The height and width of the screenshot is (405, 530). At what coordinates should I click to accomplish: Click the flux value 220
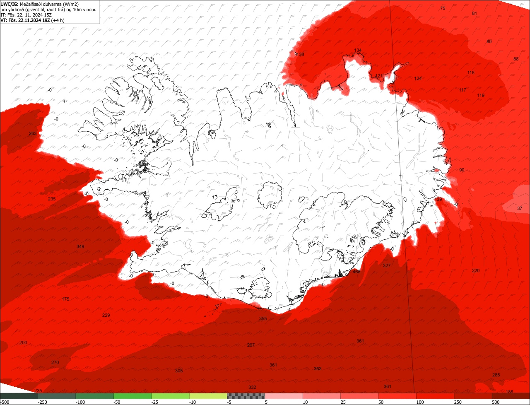[476, 270]
